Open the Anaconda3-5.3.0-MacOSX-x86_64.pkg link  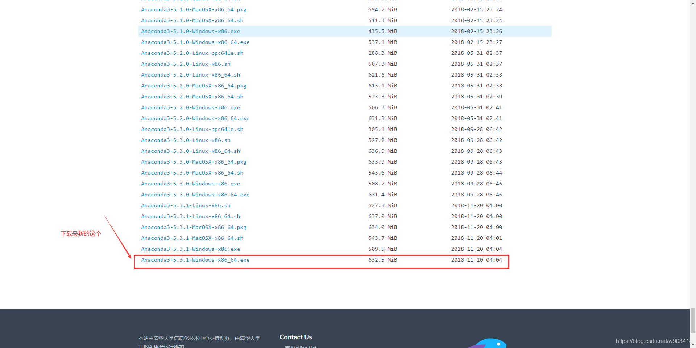click(x=194, y=162)
